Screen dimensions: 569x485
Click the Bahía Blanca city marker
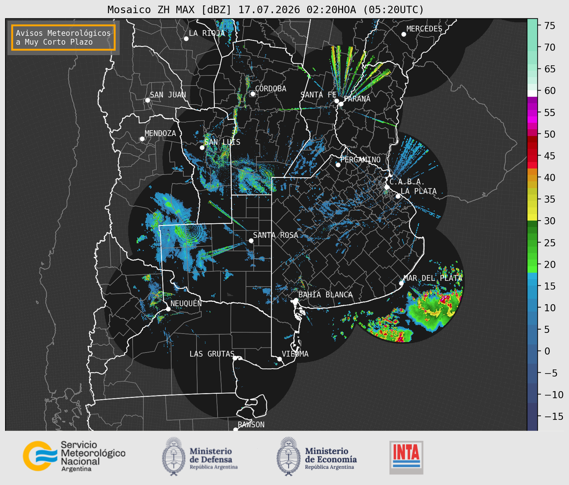pyautogui.click(x=296, y=300)
